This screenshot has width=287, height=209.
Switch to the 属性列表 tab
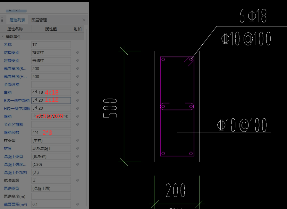17,20
